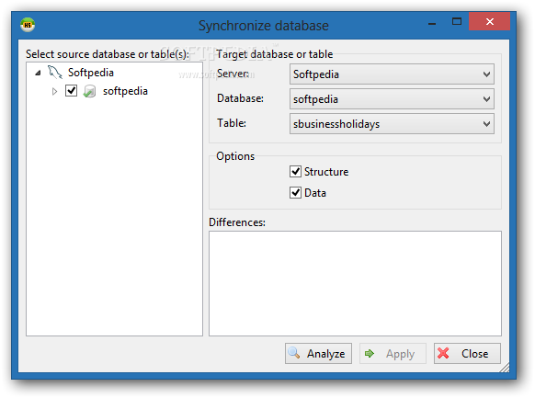The height and width of the screenshot is (398, 535).
Task: Maximize the Synchronize database window
Action: (457, 22)
